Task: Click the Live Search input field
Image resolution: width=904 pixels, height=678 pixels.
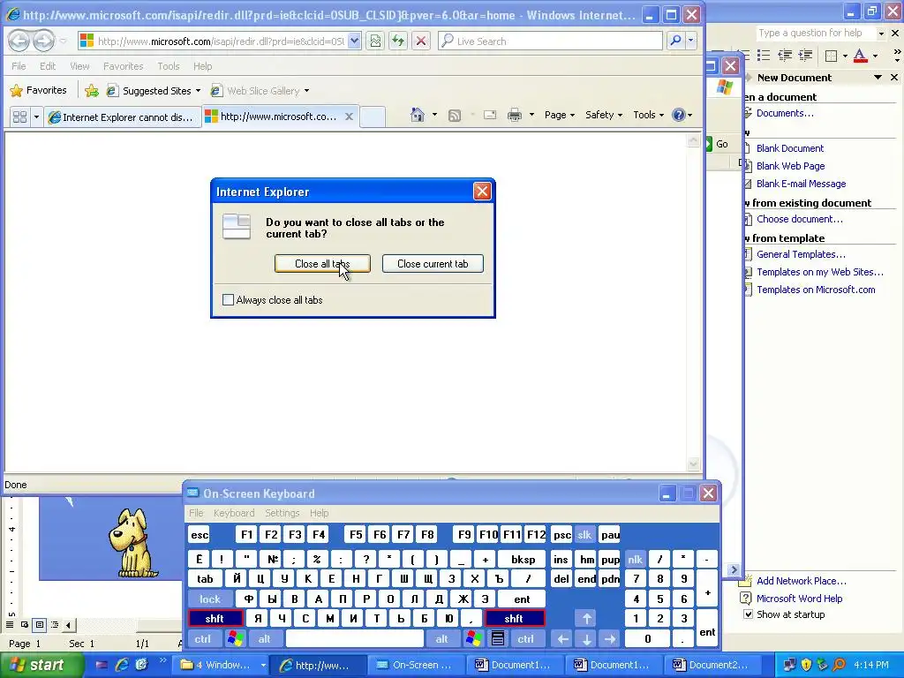Action: pos(551,41)
